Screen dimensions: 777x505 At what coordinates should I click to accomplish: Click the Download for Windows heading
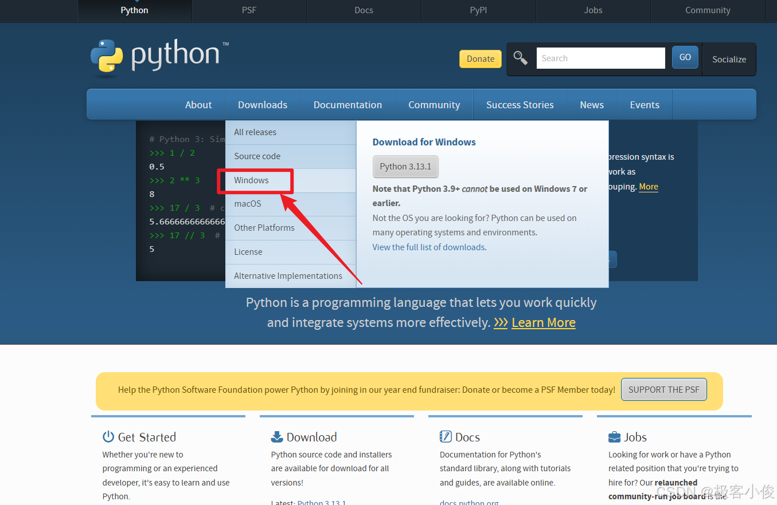(x=424, y=142)
